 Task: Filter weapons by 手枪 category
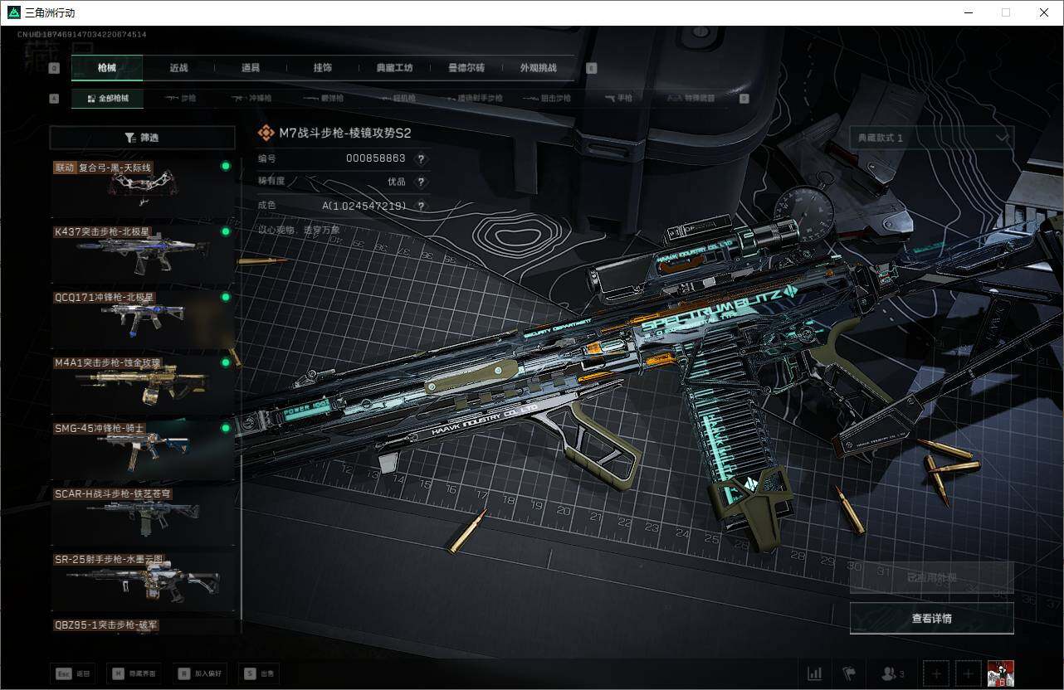pyautogui.click(x=618, y=98)
